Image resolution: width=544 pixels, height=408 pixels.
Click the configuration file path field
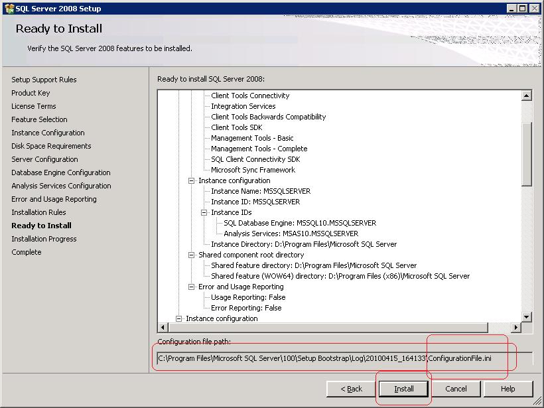pos(344,358)
